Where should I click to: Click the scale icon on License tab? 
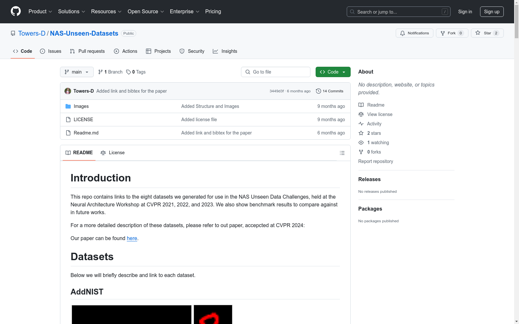coord(103,153)
